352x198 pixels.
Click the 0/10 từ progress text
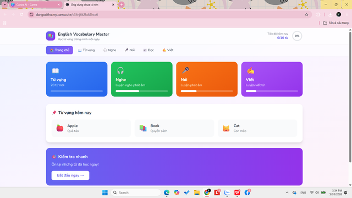point(282,38)
